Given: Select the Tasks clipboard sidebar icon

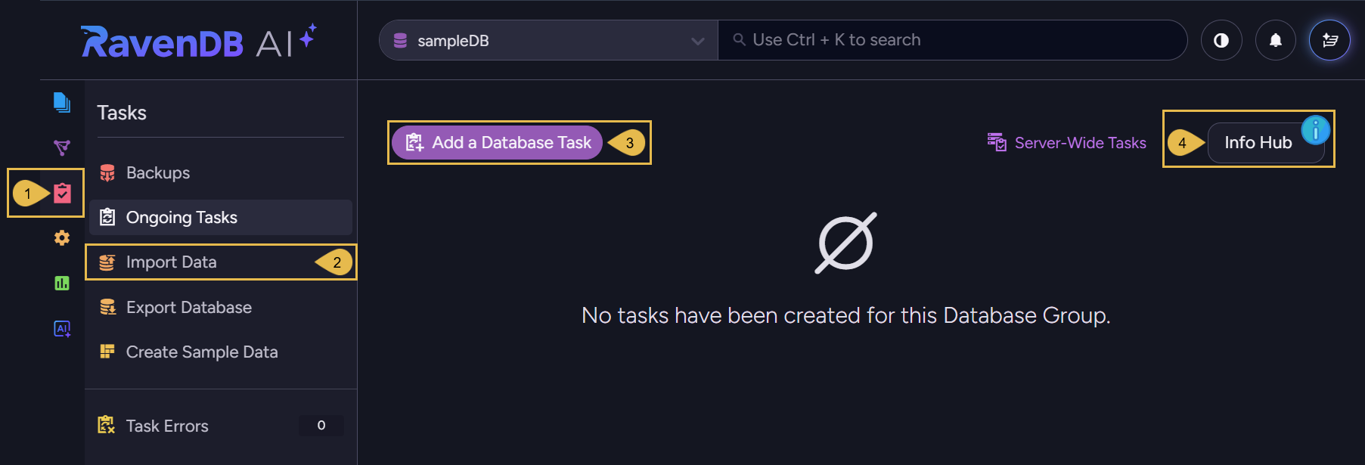Looking at the screenshot, I should pos(62,193).
